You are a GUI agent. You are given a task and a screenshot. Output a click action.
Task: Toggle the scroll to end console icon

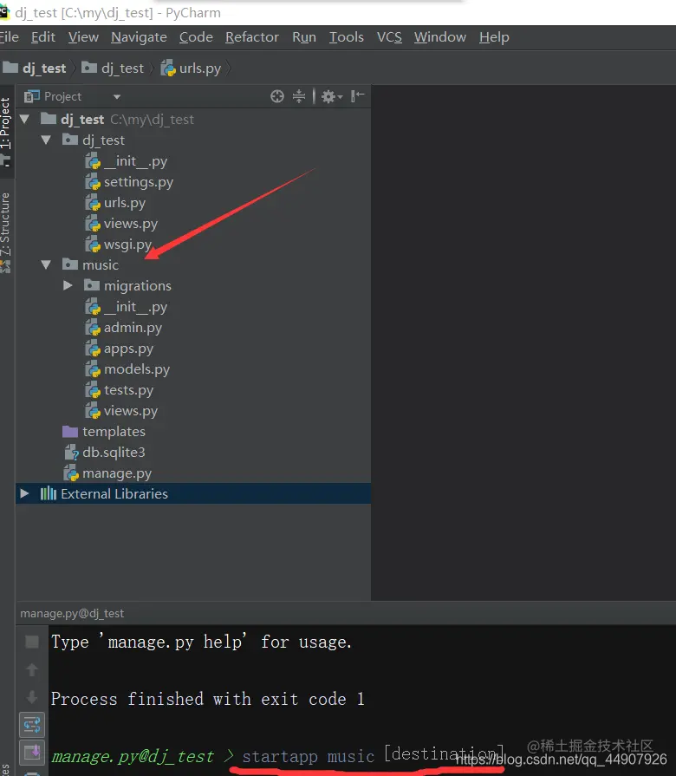(32, 753)
